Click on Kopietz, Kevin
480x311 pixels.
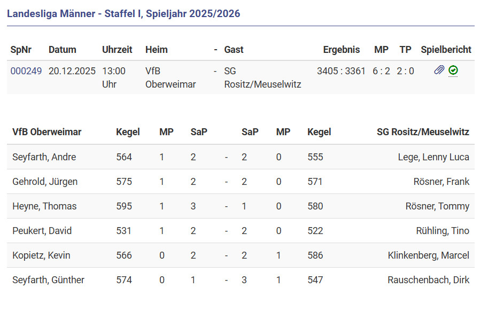pyautogui.click(x=41, y=255)
